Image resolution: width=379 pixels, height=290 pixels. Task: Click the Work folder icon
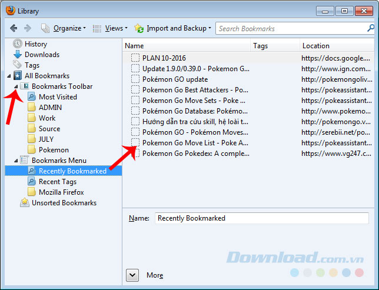tap(32, 118)
